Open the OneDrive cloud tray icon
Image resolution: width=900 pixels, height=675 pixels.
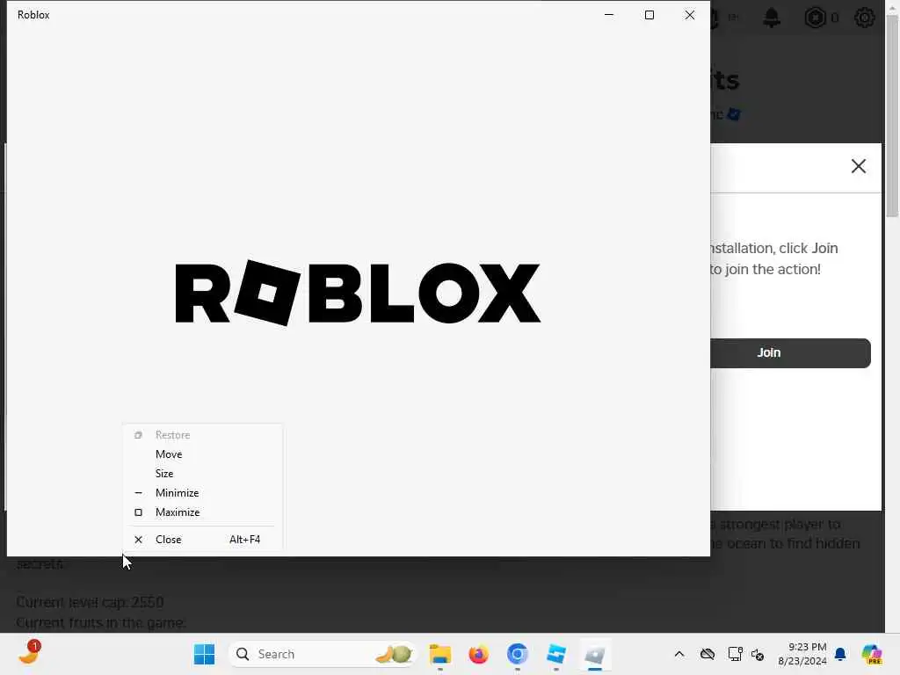tap(708, 654)
